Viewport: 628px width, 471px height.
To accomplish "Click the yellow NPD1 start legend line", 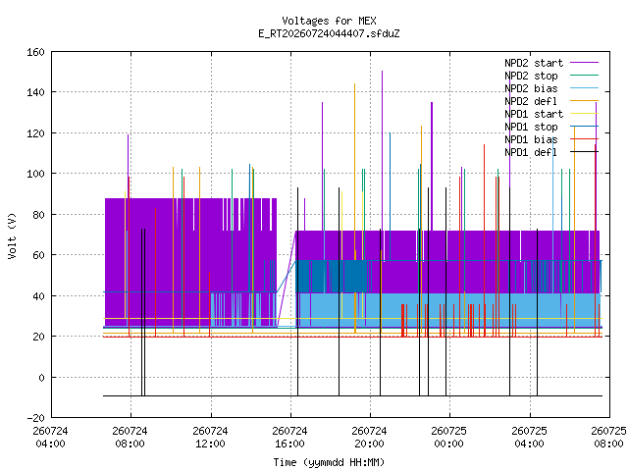I will pyautogui.click(x=584, y=114).
